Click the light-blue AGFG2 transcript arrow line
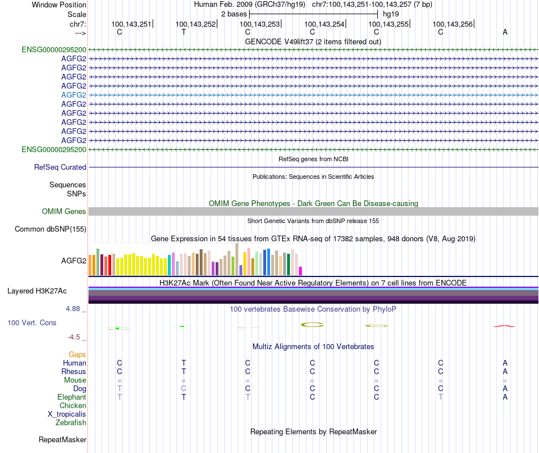539x453 pixels. [x=313, y=95]
